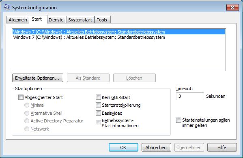Click the Systemkonfiguration title bar icon
This screenshot has height=158, width=243.
7,7
